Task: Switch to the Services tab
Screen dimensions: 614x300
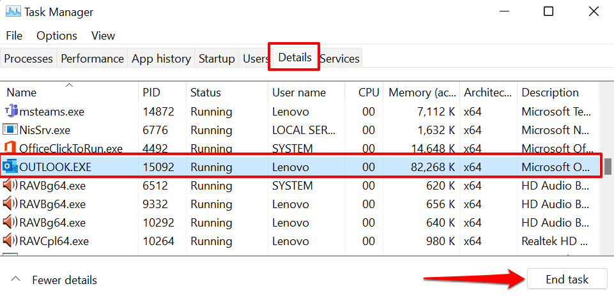Action: click(x=339, y=59)
